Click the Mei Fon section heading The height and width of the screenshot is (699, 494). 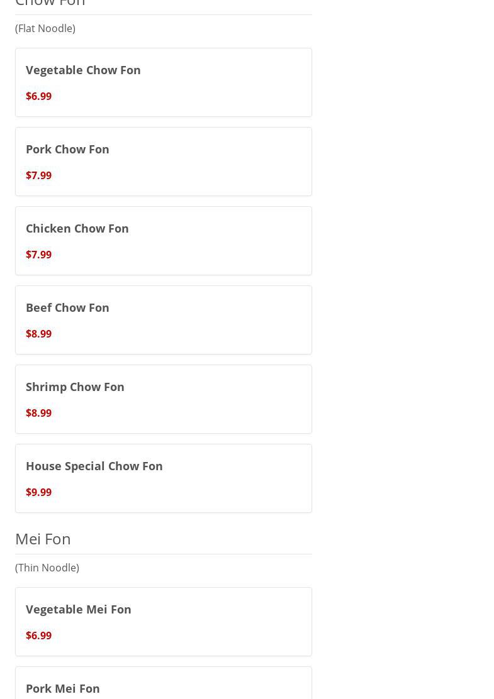[x=43, y=539]
